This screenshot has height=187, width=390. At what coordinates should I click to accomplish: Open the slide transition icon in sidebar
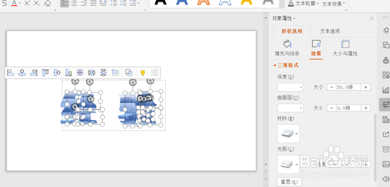[386, 45]
